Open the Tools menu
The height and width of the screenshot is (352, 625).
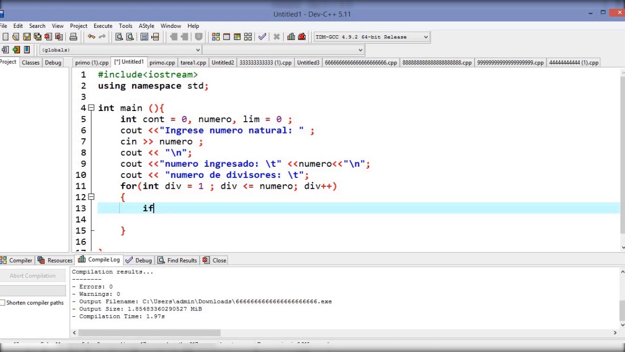click(x=125, y=26)
